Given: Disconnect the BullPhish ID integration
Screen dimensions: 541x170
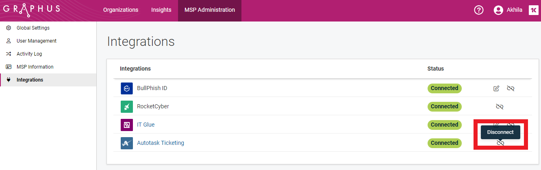Looking at the screenshot, I should [x=511, y=88].
